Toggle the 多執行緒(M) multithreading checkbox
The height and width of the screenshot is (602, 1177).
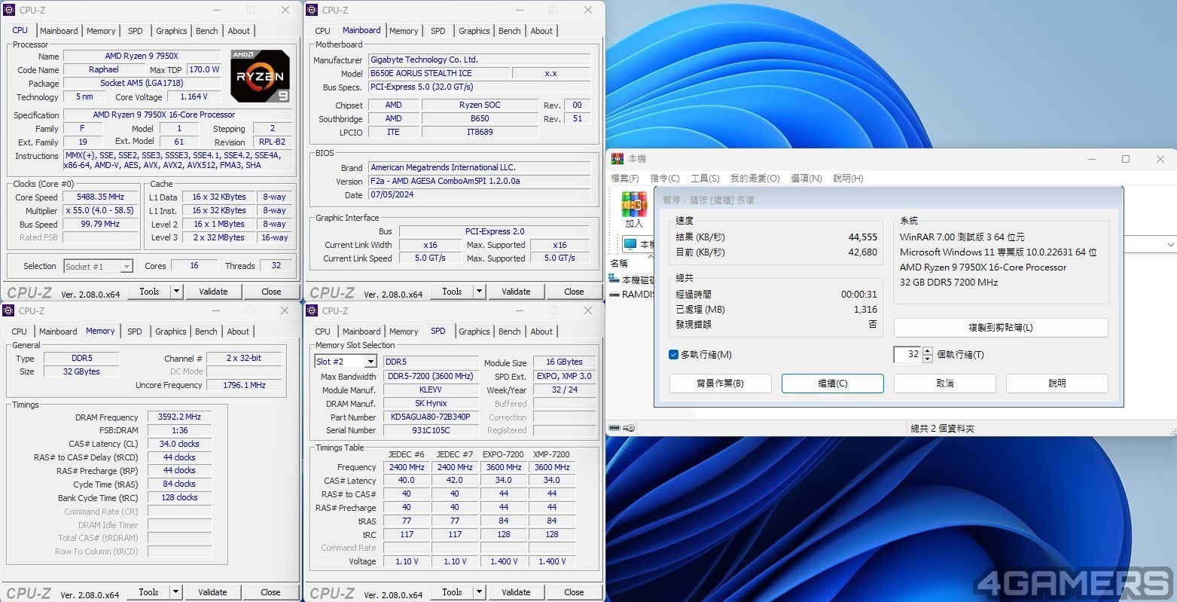pos(673,355)
